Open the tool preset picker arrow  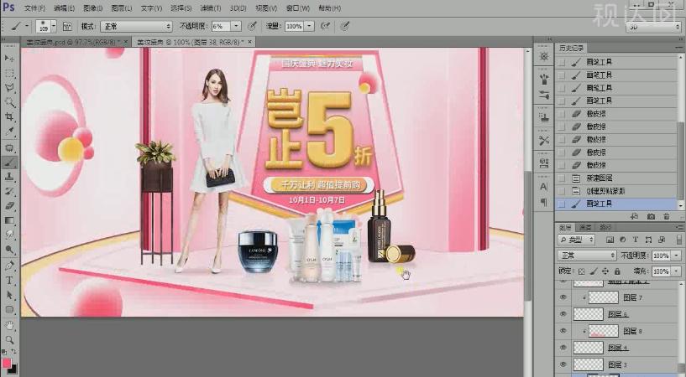26,27
